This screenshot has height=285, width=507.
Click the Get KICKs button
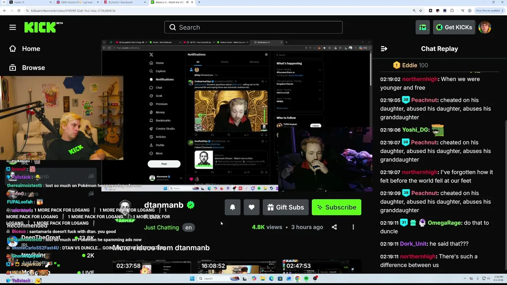click(x=454, y=27)
